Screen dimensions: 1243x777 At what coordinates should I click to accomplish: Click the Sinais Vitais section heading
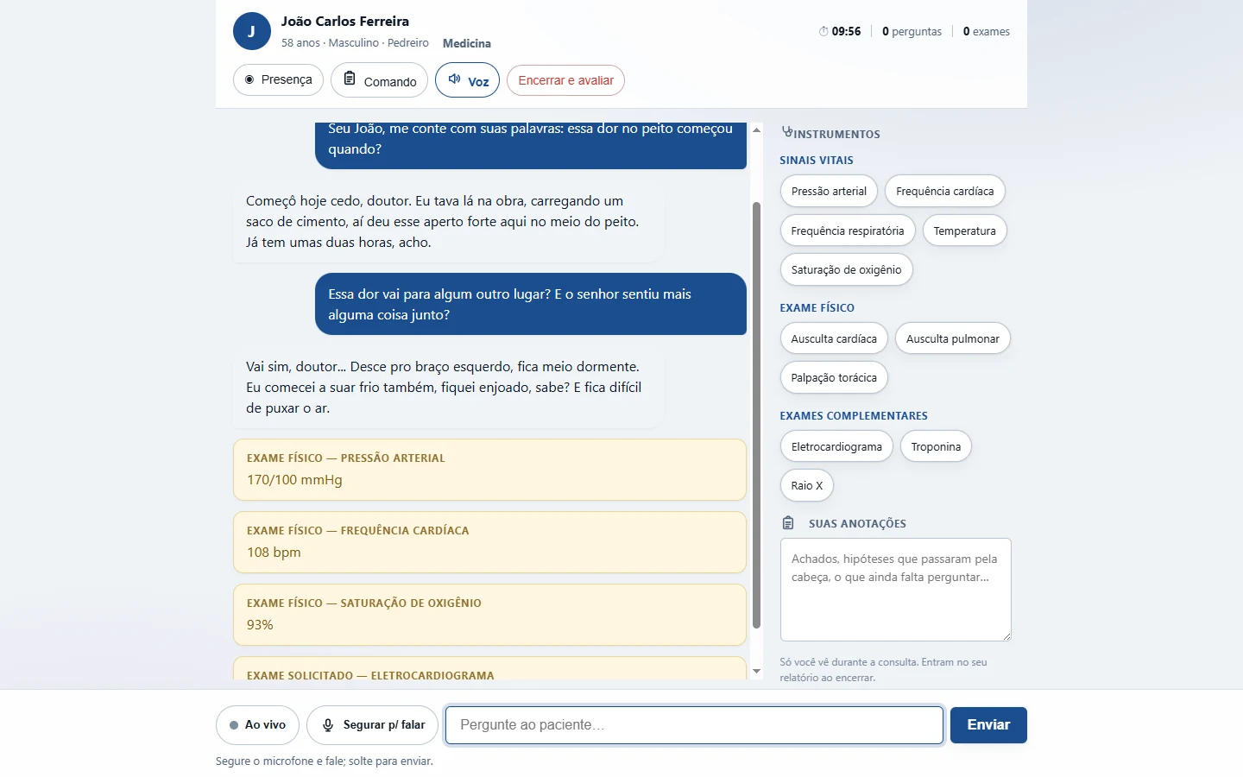(x=817, y=160)
